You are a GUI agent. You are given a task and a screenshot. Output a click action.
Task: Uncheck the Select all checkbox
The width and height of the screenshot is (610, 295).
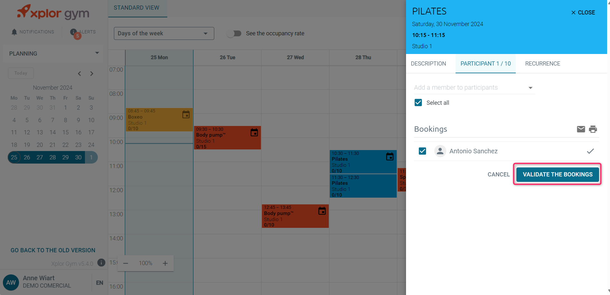418,103
